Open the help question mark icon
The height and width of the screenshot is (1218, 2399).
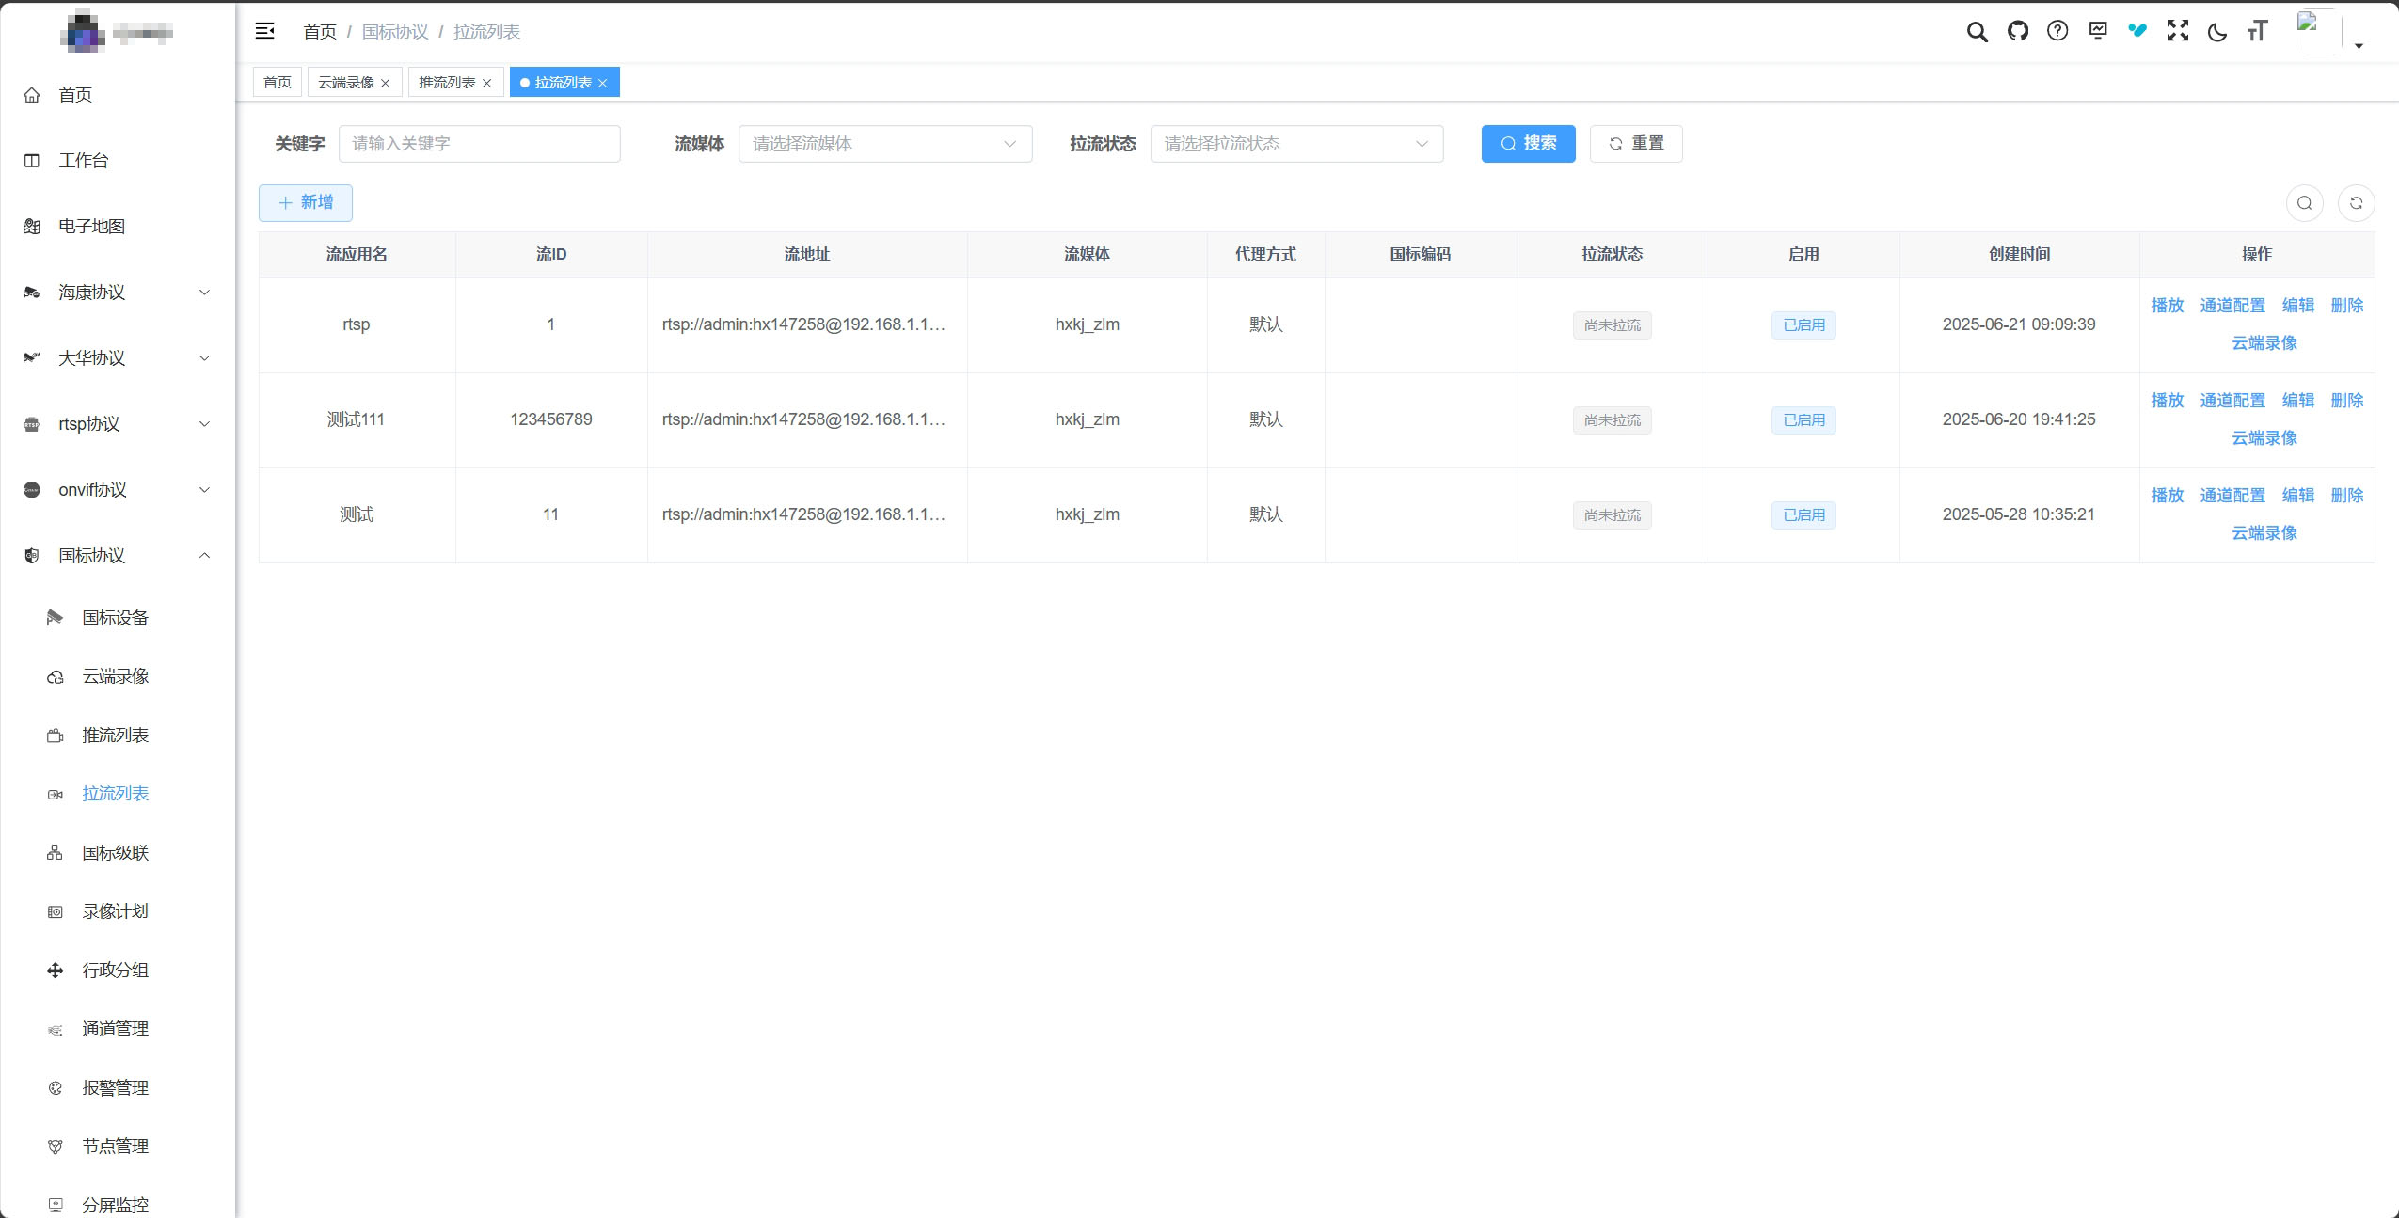(2057, 31)
